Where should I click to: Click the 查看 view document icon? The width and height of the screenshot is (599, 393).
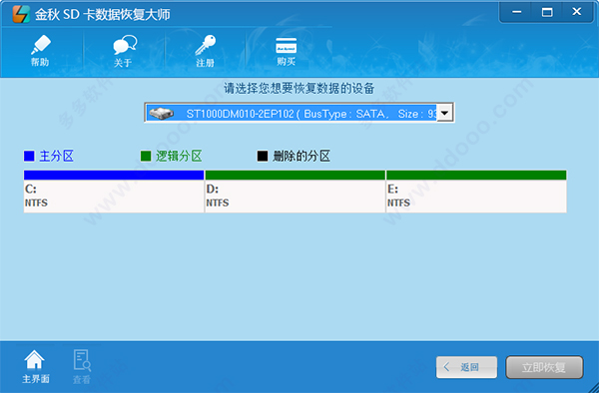82,360
